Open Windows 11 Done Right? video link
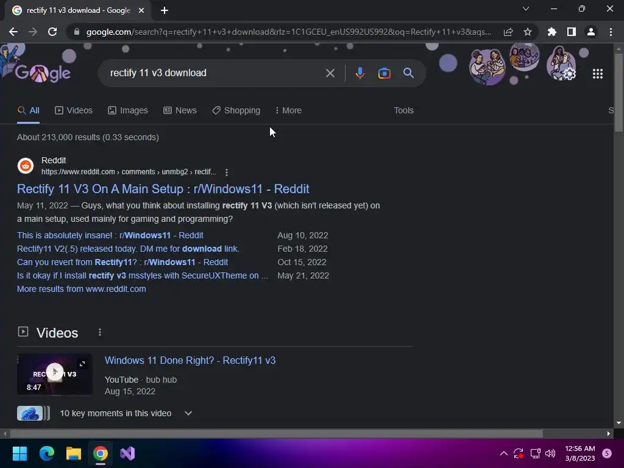The height and width of the screenshot is (468, 624). point(190,361)
